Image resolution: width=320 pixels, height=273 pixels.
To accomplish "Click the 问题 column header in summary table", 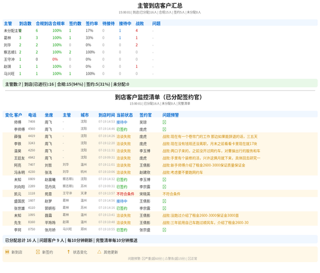I will (156, 24).
